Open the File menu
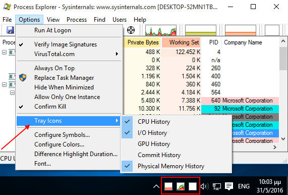 [x=7, y=20]
